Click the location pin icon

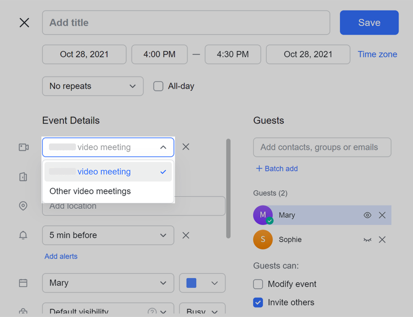[x=23, y=206]
